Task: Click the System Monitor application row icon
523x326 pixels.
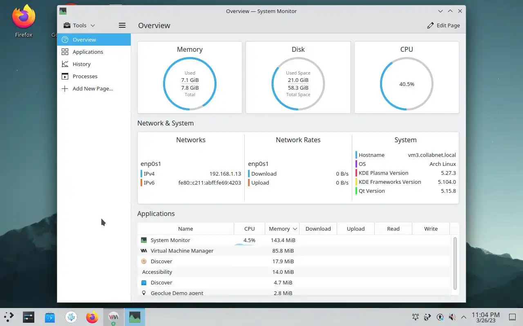Action: [x=144, y=240]
